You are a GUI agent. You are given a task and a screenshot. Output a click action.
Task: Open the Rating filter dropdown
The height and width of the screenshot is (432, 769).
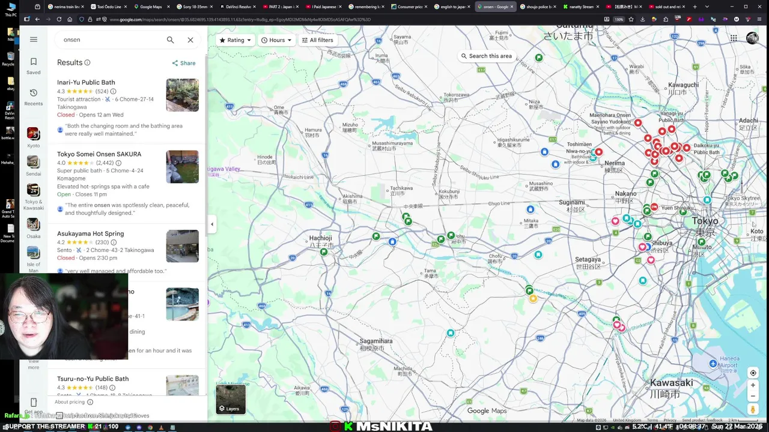point(235,40)
